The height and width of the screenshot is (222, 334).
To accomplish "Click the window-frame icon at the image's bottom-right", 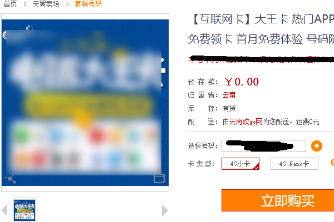I will (x=159, y=179).
